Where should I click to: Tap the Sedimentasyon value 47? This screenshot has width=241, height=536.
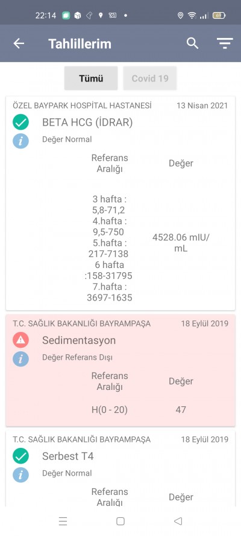(181, 409)
